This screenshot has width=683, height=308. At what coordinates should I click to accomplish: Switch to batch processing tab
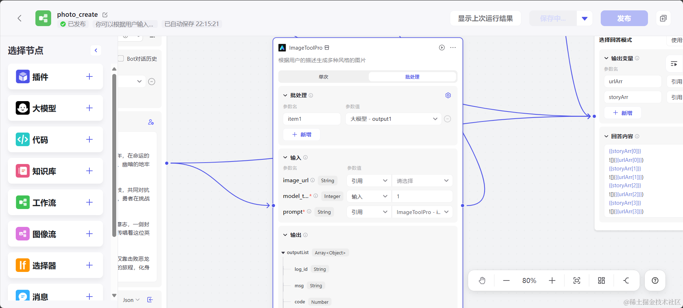412,77
